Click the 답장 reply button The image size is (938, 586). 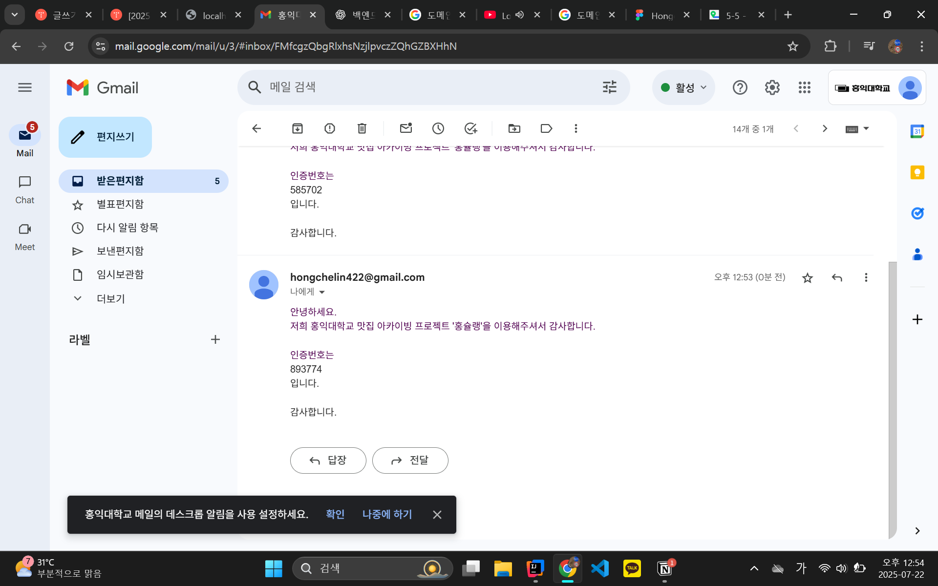328,460
